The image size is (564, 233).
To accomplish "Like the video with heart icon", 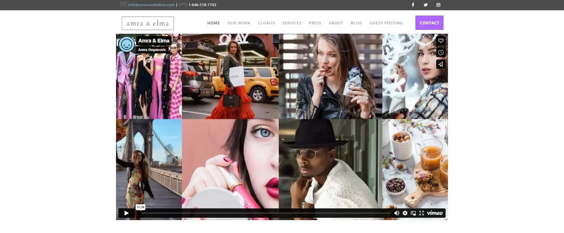I will pos(441,41).
